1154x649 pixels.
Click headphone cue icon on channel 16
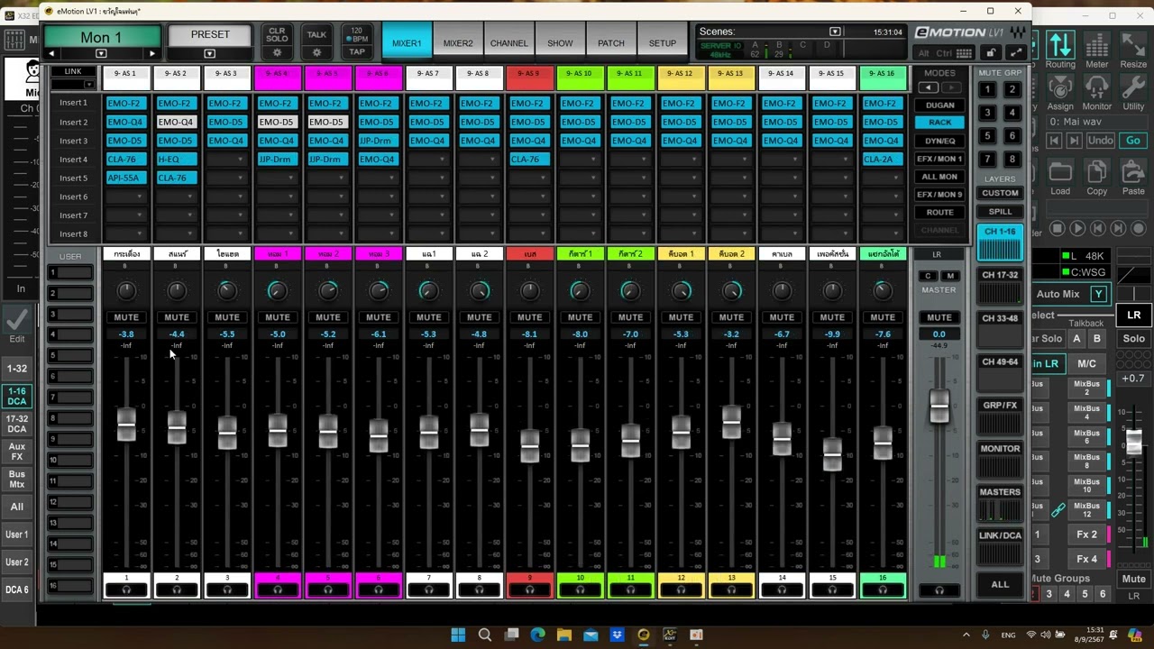point(883,590)
